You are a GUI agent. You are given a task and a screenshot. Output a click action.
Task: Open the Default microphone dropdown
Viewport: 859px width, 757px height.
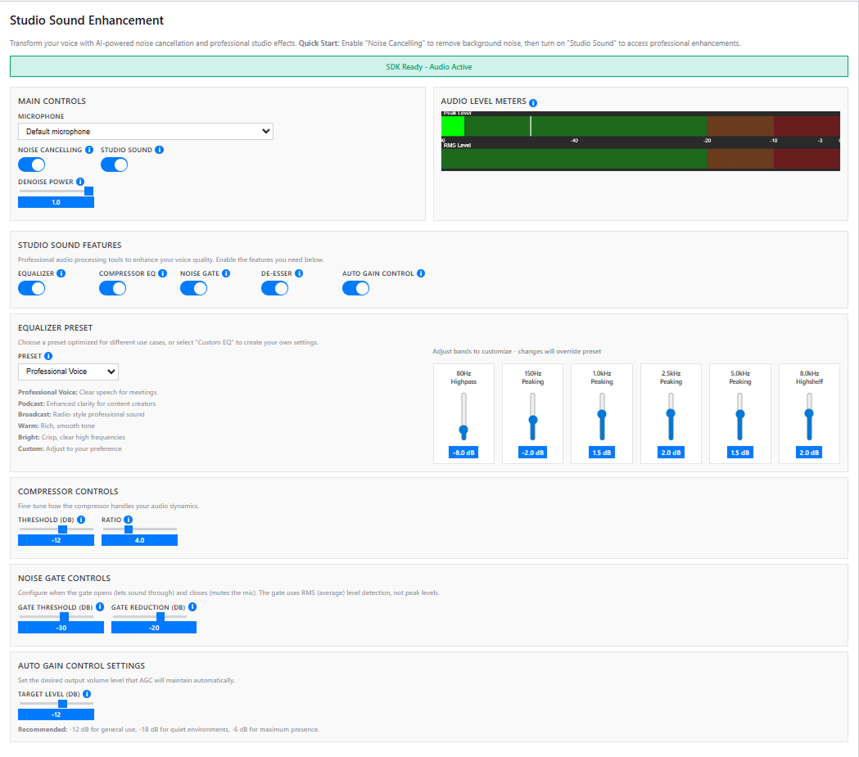pos(146,132)
